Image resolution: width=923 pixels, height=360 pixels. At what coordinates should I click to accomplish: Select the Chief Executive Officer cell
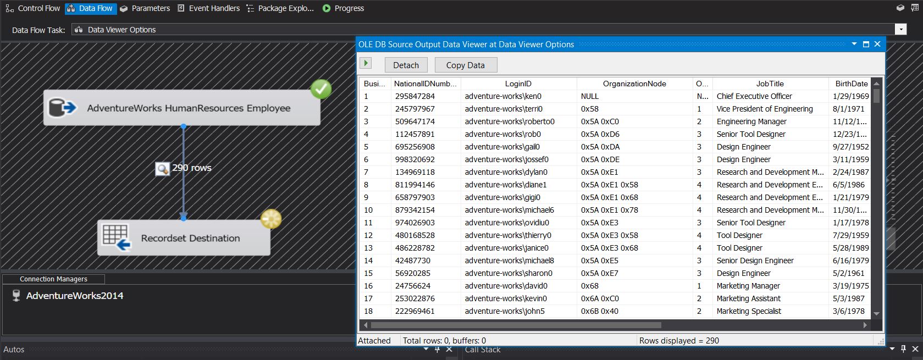point(770,96)
